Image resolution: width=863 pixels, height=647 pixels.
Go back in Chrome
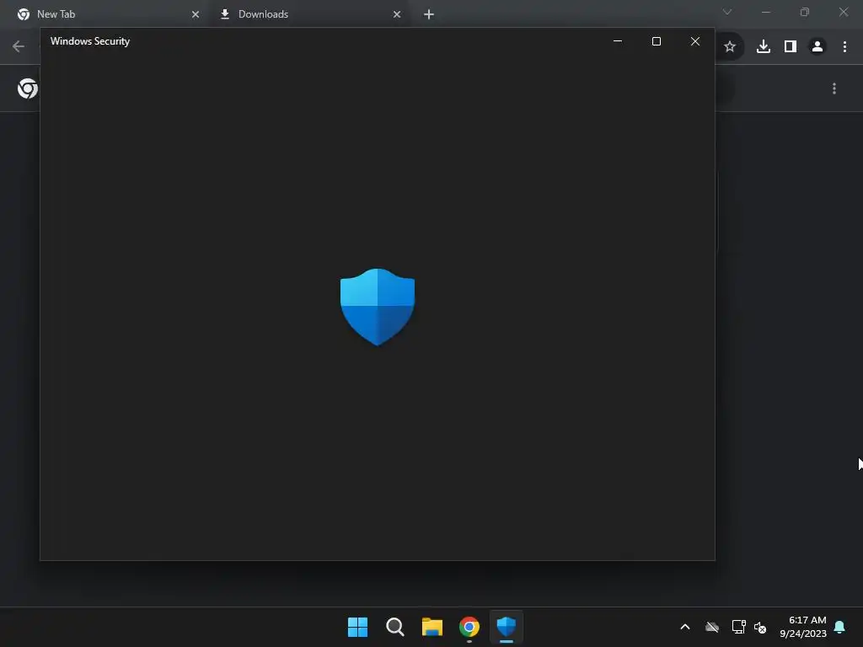pyautogui.click(x=19, y=46)
